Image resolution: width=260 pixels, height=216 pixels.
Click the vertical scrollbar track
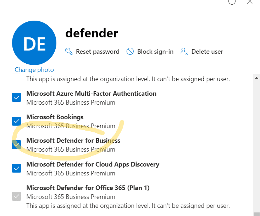click(x=256, y=145)
